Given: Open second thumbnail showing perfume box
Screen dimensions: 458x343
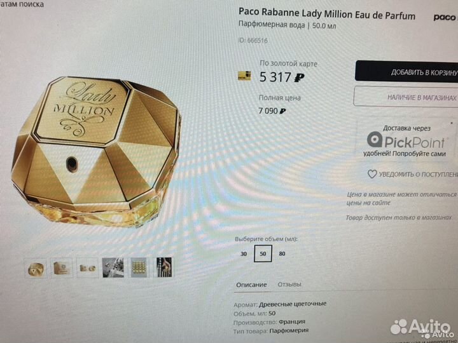Looking at the screenshot, I should click(61, 268).
